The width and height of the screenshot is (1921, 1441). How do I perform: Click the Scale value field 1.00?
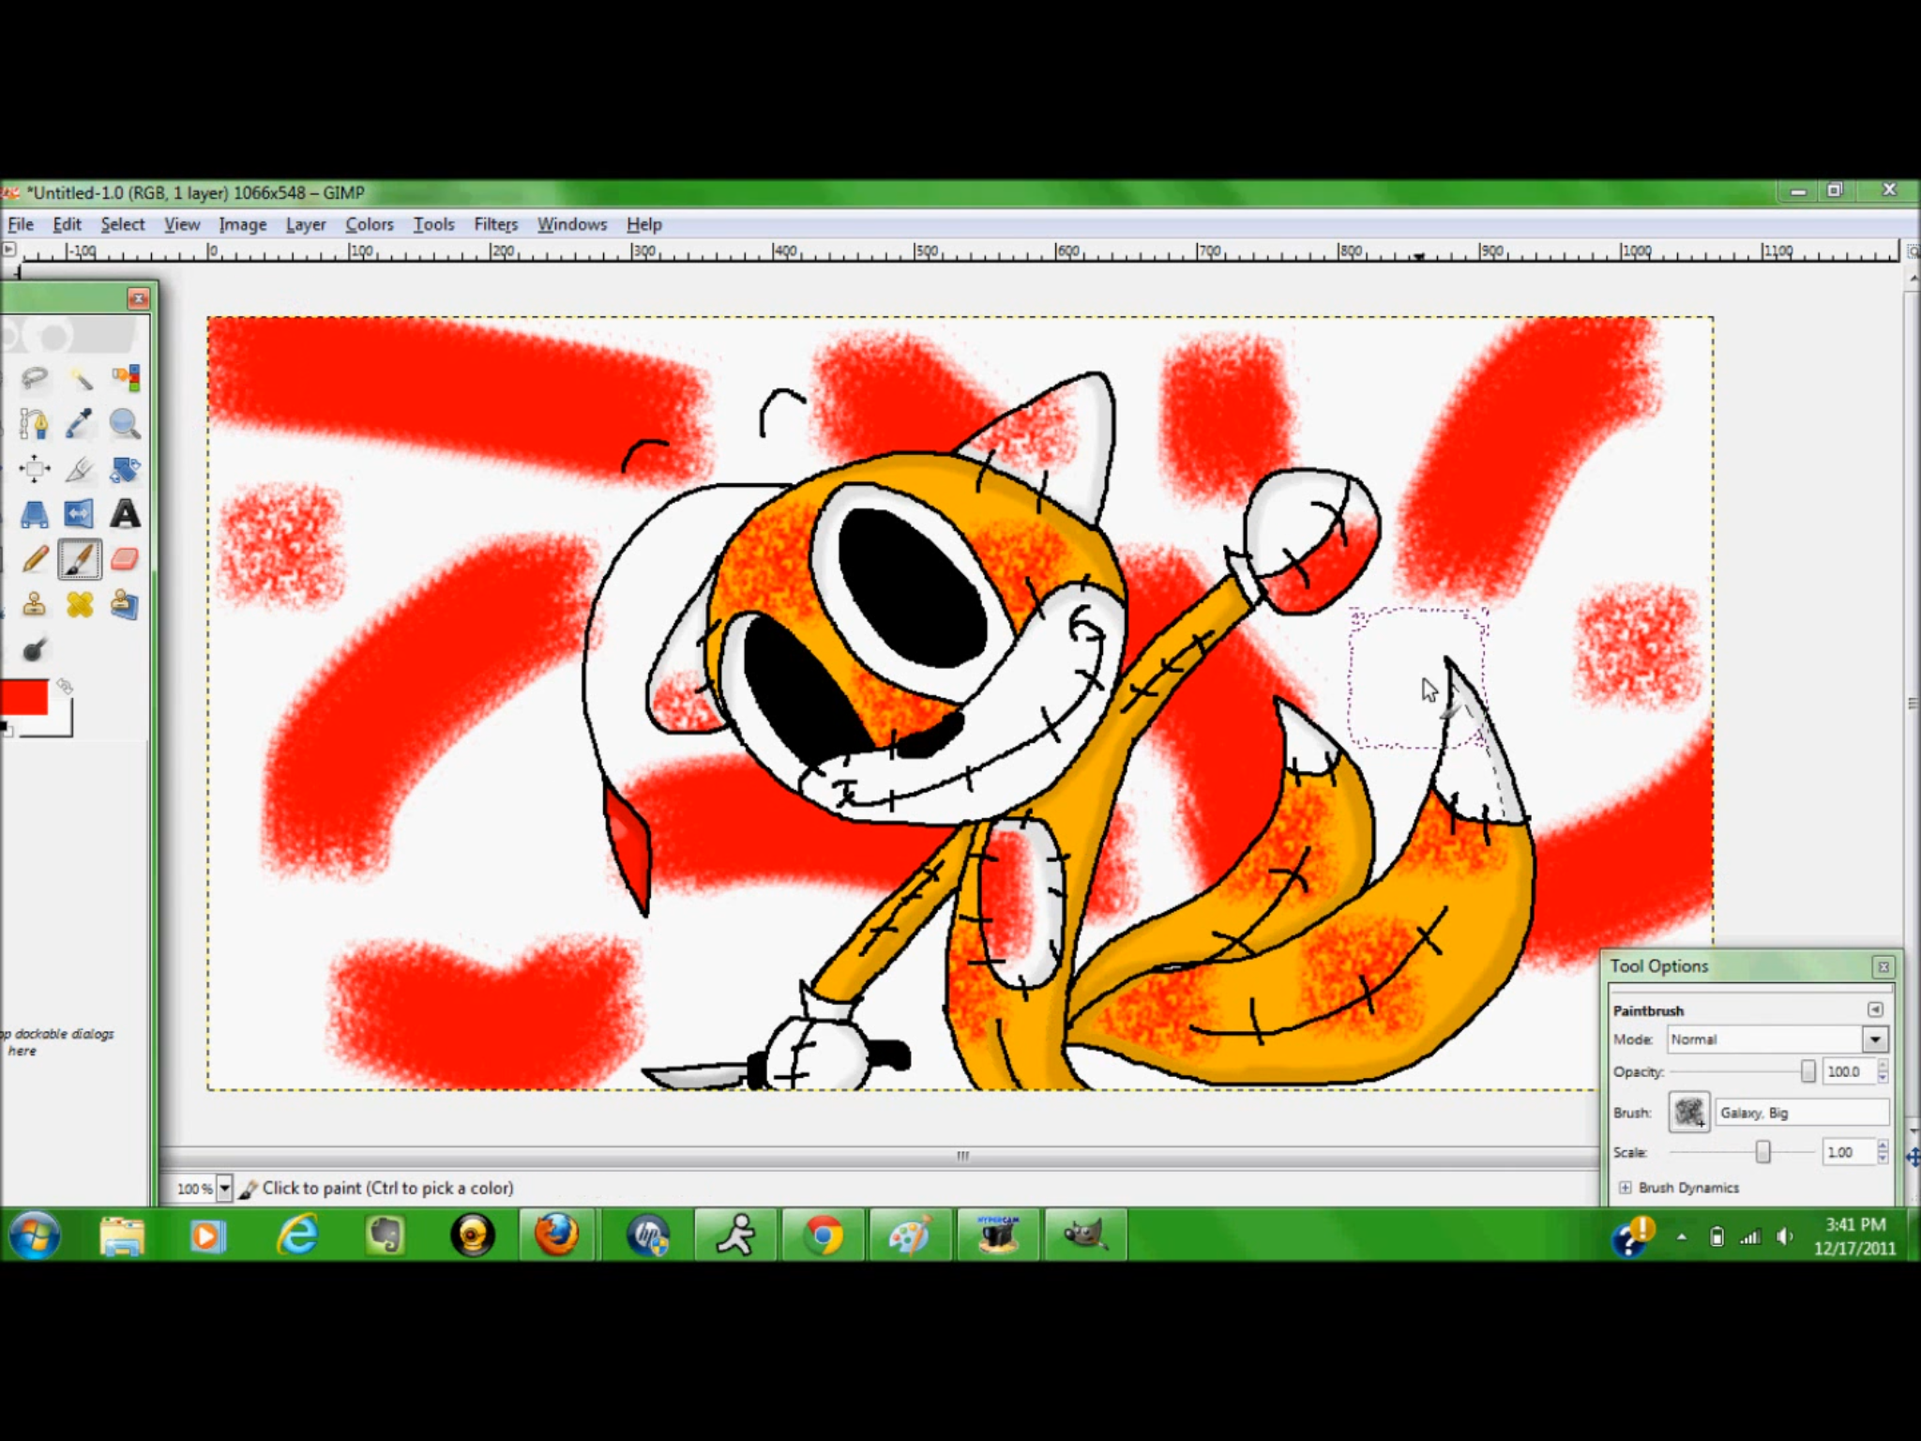point(1849,1152)
